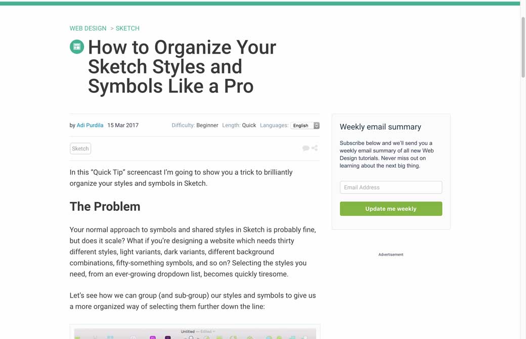Click the Weekly email summary heading
526x339 pixels.
coord(380,127)
